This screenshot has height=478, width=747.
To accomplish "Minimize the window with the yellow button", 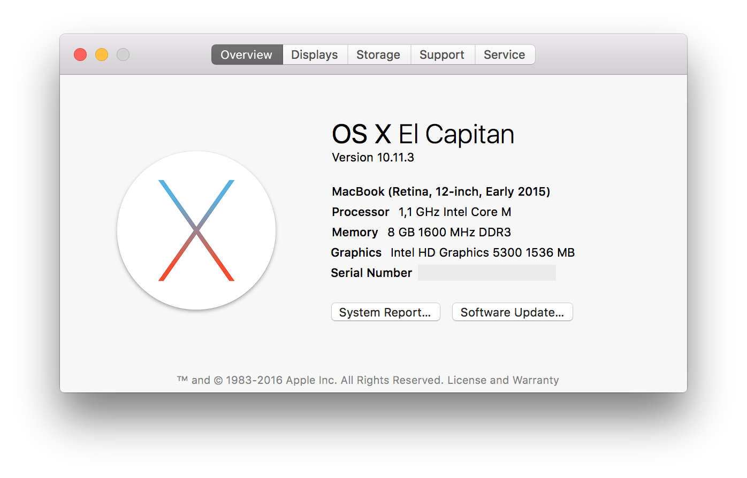I will pyautogui.click(x=102, y=55).
